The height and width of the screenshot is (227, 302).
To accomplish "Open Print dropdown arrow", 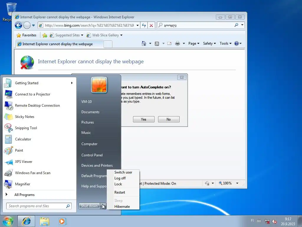I will coord(184,43).
